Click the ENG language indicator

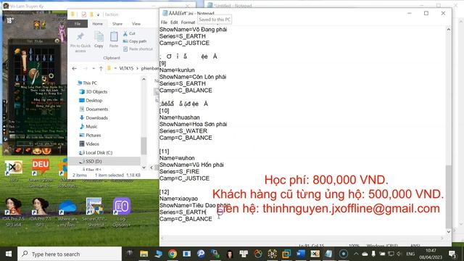[410, 254]
